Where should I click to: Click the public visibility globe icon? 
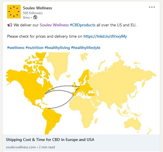pyautogui.click(x=35, y=17)
